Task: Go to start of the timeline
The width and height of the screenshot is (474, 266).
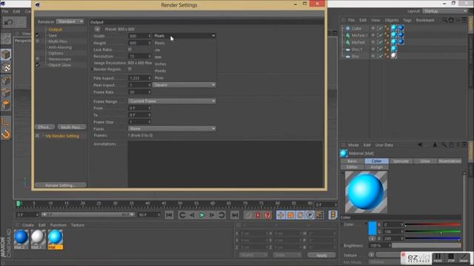Action: coord(170,215)
